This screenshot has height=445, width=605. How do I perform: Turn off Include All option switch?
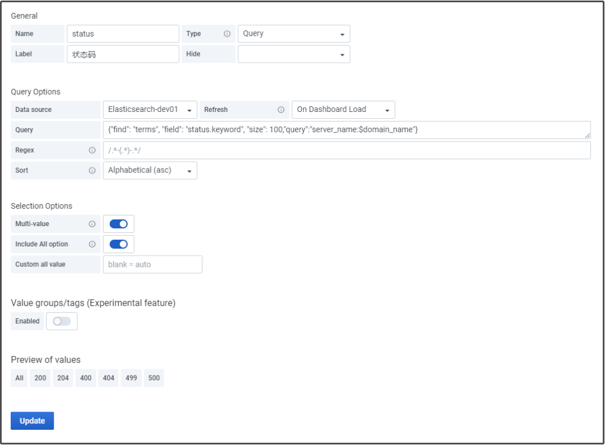pos(119,244)
